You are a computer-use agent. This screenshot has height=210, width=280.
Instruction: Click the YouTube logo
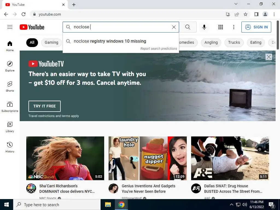point(32,27)
